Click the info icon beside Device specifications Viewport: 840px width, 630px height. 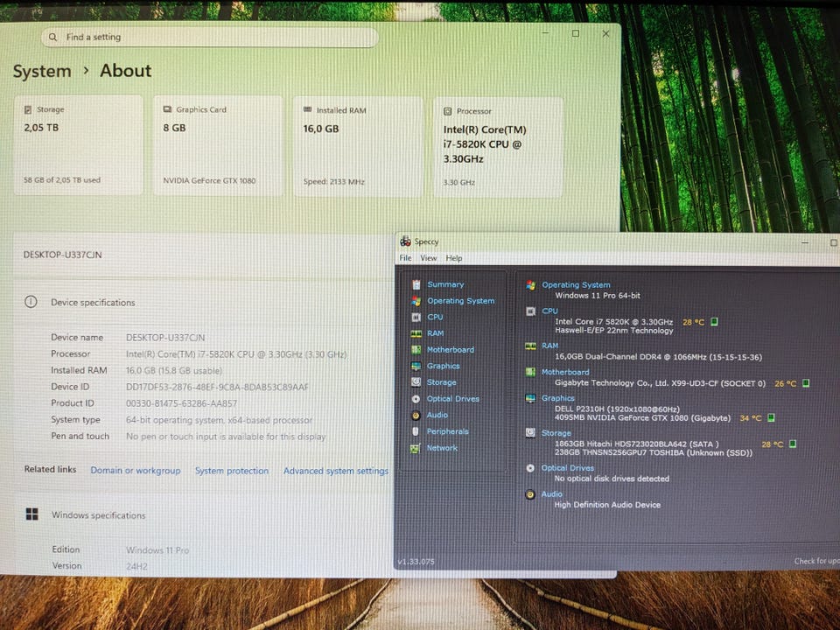pos(31,302)
